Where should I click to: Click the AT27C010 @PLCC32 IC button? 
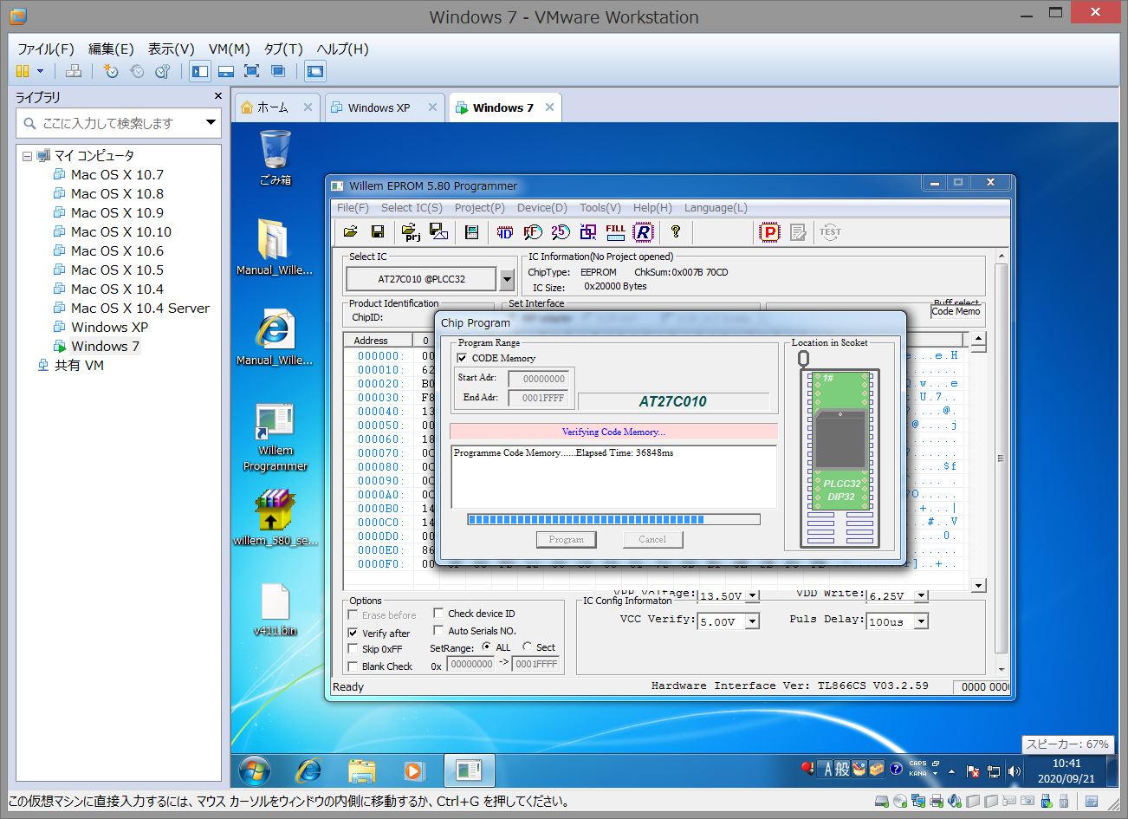pos(422,279)
